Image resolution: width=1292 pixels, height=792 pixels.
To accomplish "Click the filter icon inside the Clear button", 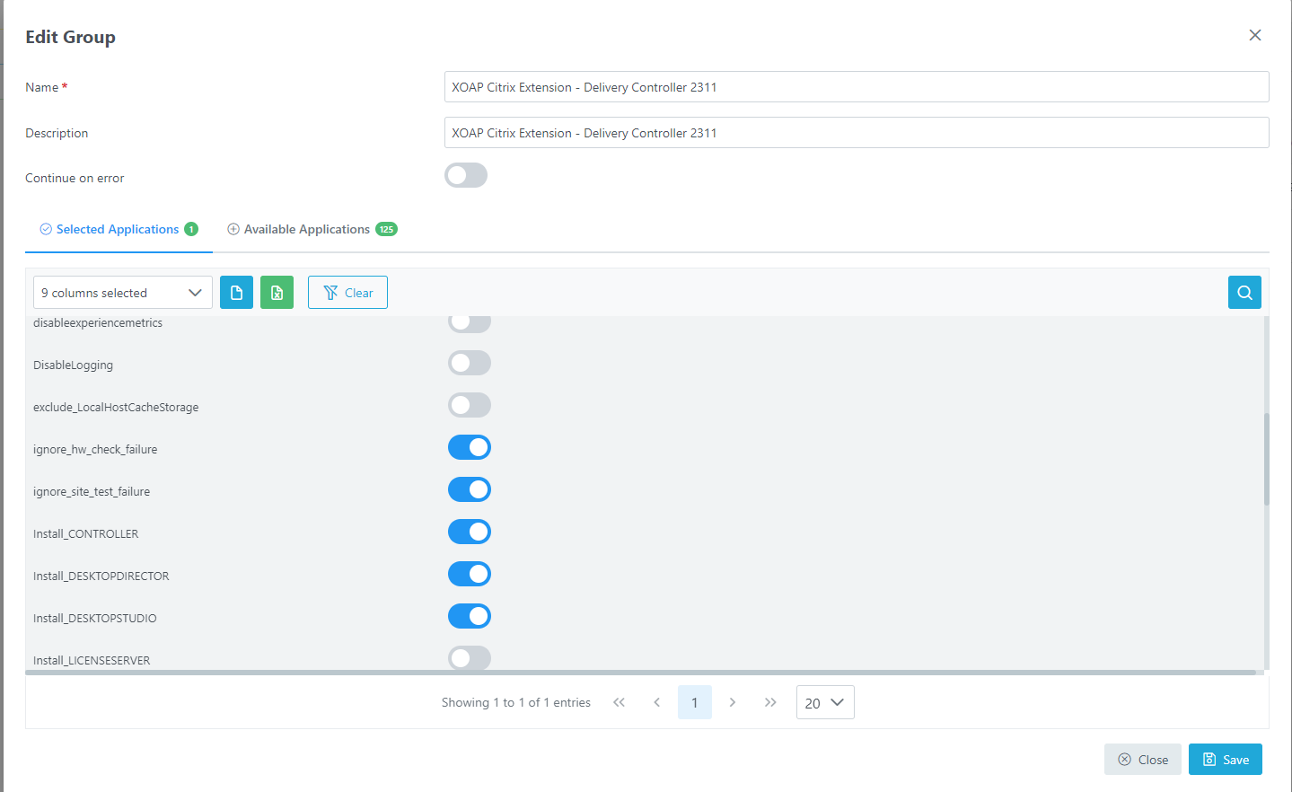I will coord(333,292).
